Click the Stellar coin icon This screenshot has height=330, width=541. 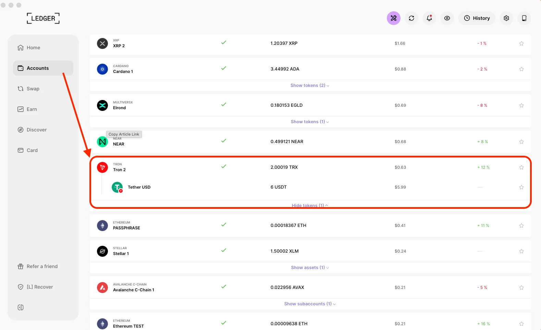coord(102,251)
